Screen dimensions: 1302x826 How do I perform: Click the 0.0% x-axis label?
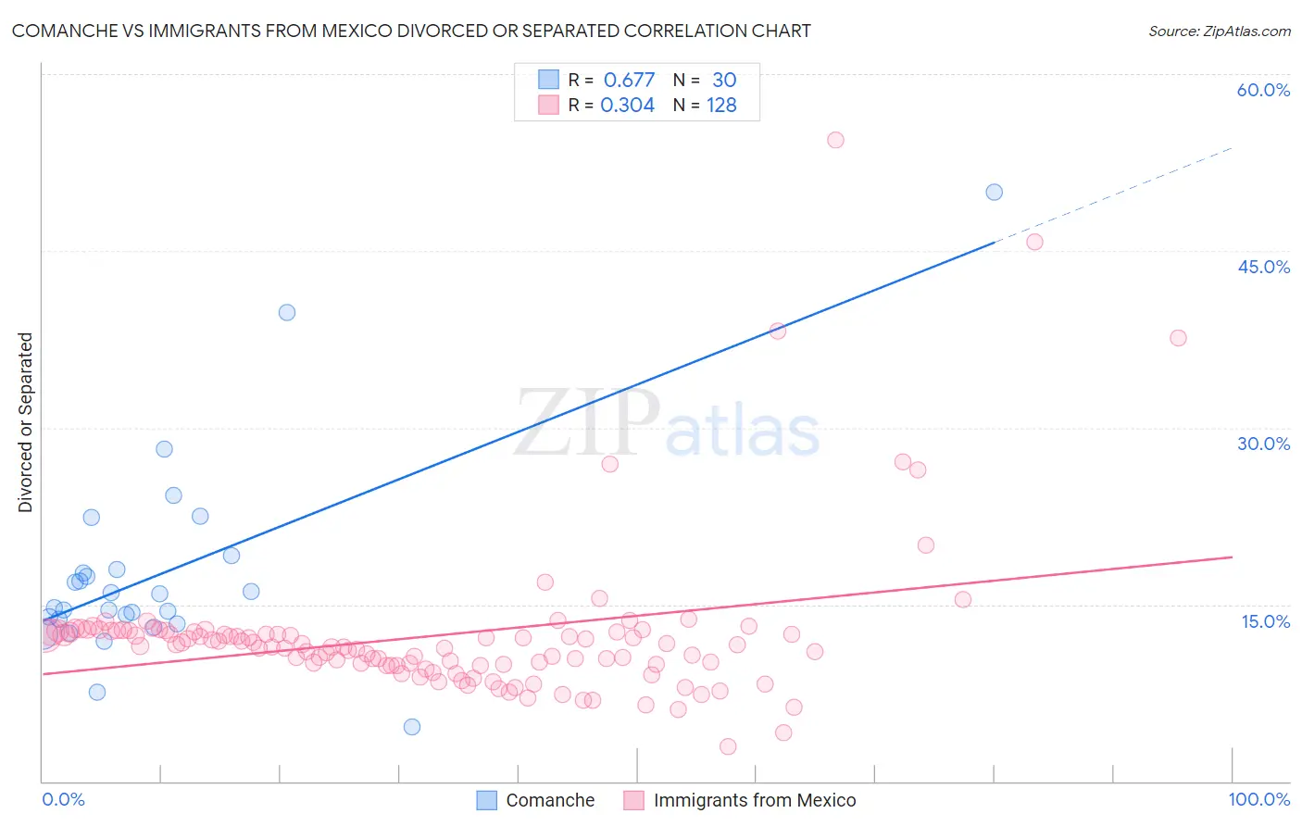[x=63, y=799]
